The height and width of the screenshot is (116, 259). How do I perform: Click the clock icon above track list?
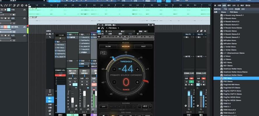(x=22, y=6)
